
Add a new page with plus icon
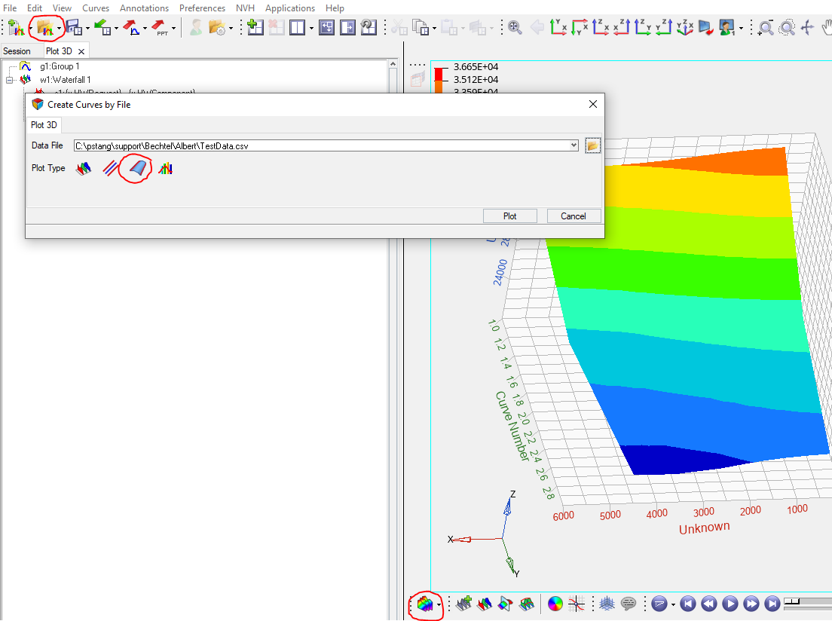(255, 27)
